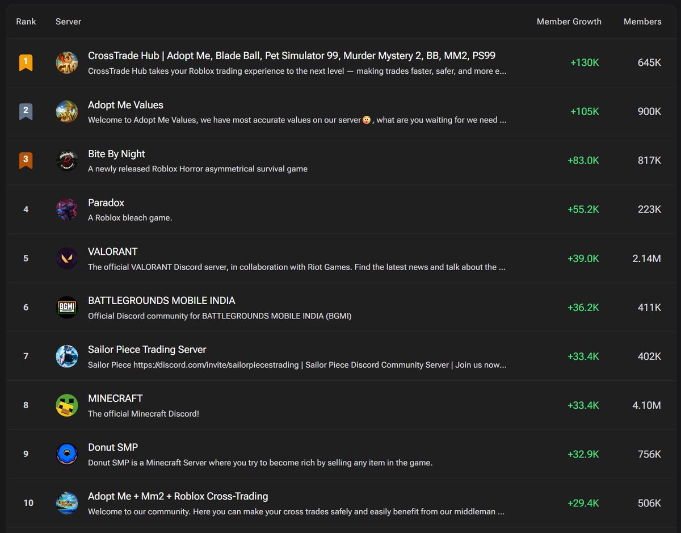Click the +55.2K member growth value

(x=583, y=209)
